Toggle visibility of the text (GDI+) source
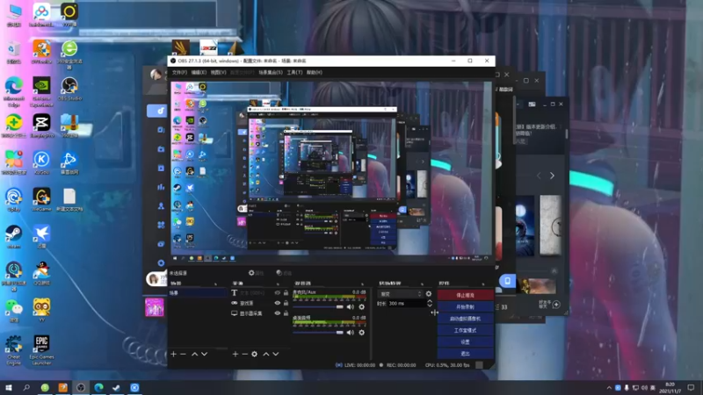 (277, 292)
